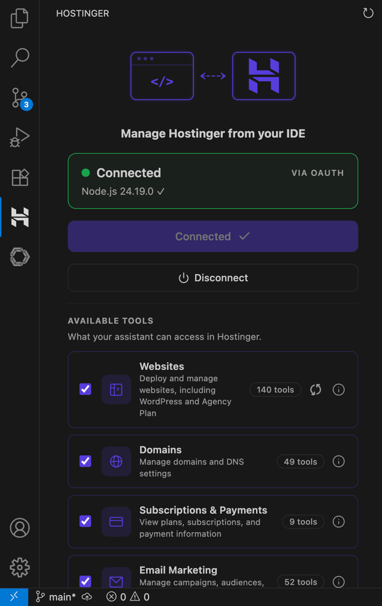This screenshot has width=382, height=606.
Task: Open the Run and Debug view
Action: pyautogui.click(x=20, y=137)
